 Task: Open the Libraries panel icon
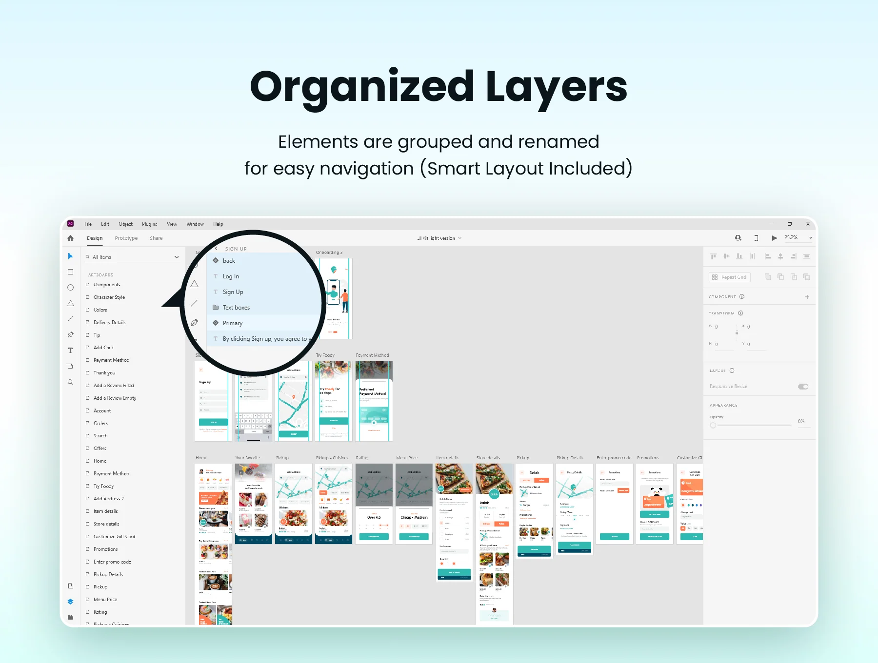click(70, 585)
